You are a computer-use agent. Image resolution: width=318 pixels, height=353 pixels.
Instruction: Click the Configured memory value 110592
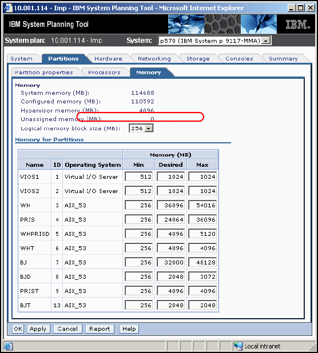[142, 101]
